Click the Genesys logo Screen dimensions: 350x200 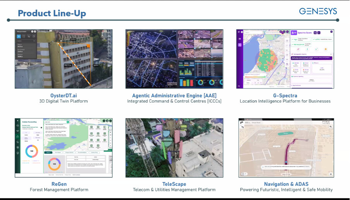coord(317,11)
